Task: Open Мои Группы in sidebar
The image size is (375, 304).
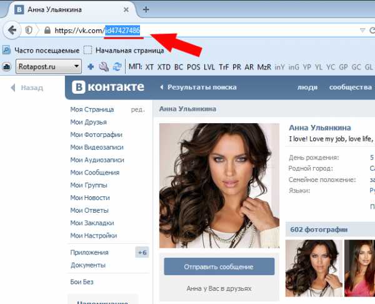Action: click(x=89, y=185)
